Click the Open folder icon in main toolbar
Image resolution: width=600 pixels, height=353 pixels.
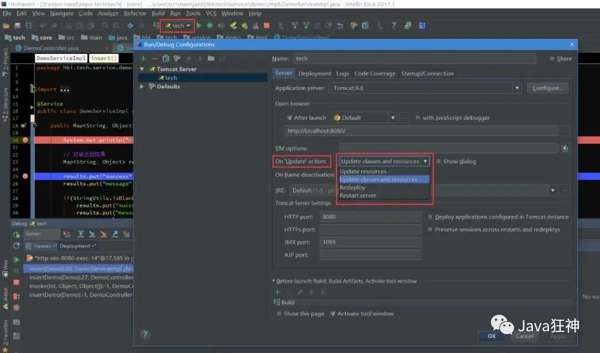point(6,26)
